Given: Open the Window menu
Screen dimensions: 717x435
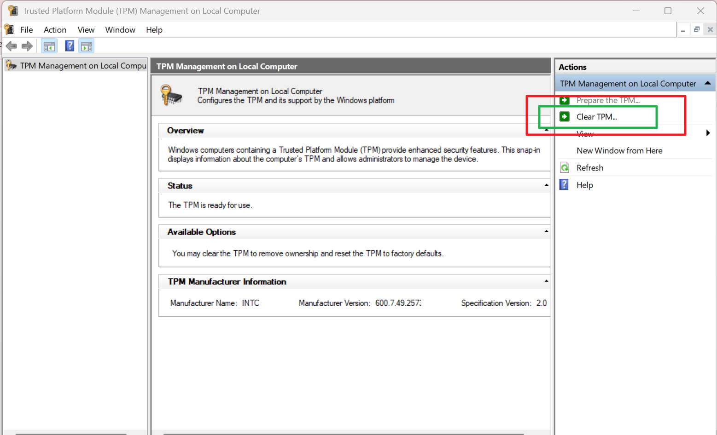Looking at the screenshot, I should [x=120, y=29].
